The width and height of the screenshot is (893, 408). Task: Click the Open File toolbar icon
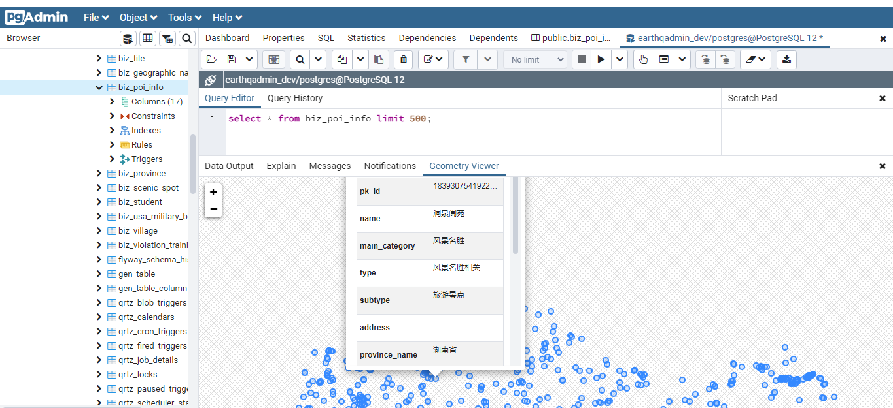211,59
